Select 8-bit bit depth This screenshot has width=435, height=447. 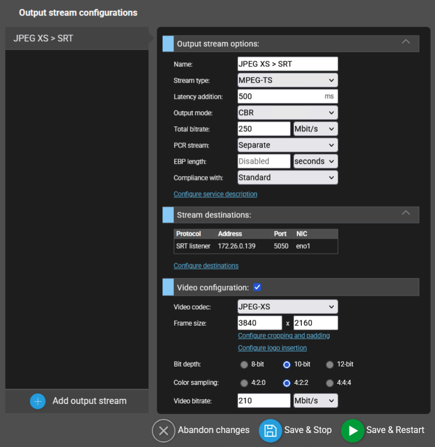[244, 365]
